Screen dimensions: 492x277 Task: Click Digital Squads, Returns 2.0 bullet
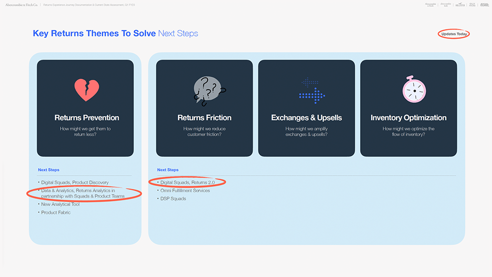[187, 183]
